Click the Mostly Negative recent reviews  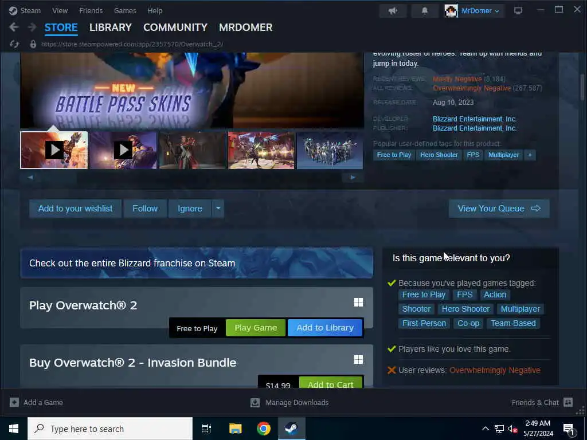click(457, 79)
